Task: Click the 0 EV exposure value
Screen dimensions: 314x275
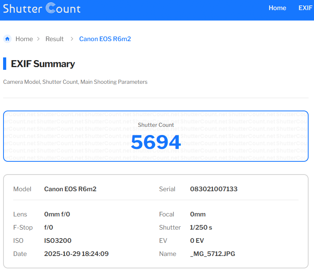Action: [197, 241]
